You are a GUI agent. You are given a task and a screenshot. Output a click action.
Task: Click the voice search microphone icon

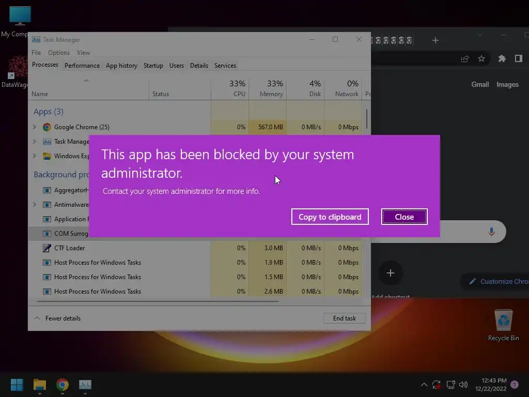(x=491, y=232)
